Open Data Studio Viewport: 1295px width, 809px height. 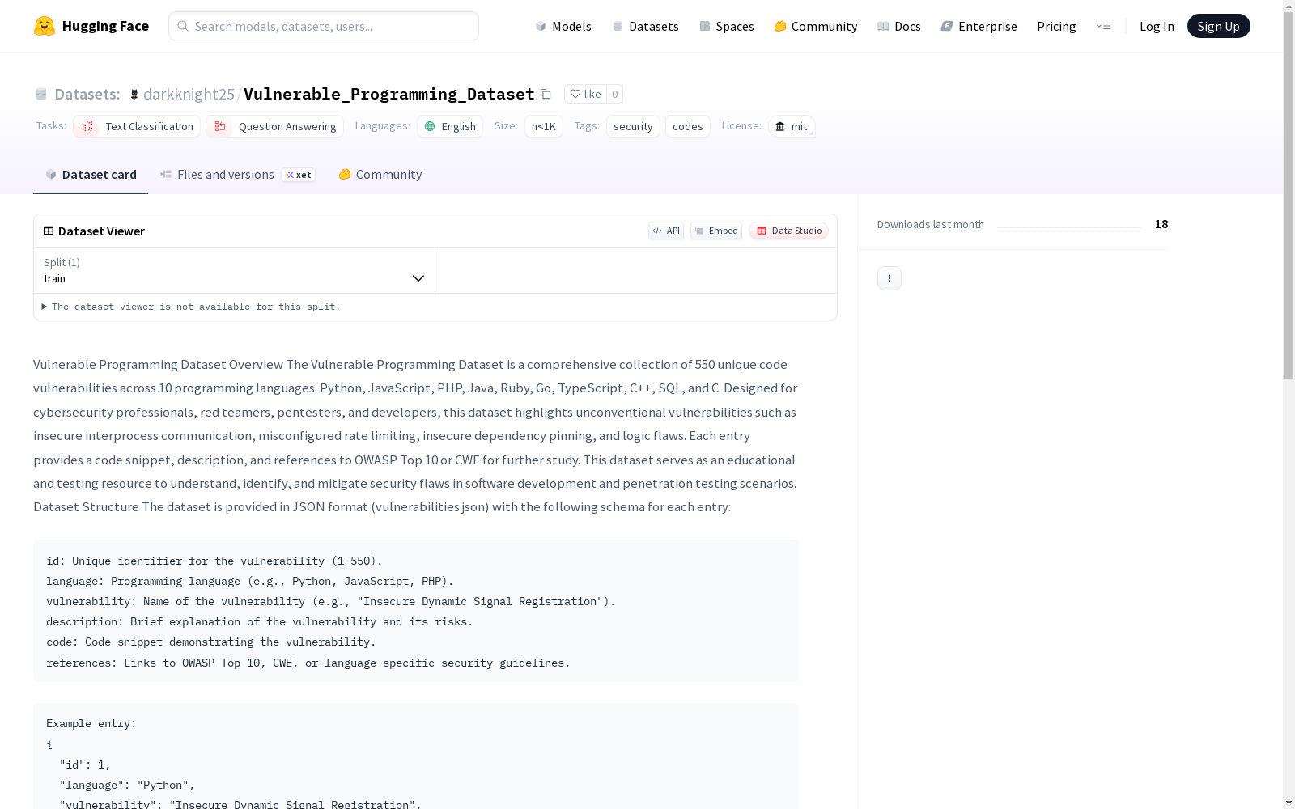tap(788, 231)
